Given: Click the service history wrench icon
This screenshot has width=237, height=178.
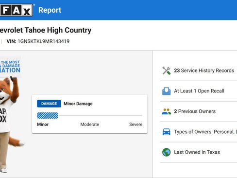Looking at the screenshot, I should (x=167, y=71).
